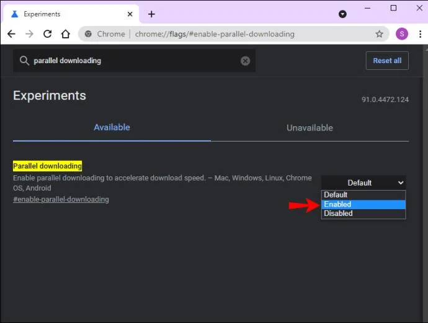
Task: Click the search magnifier icon
Action: coord(24,61)
